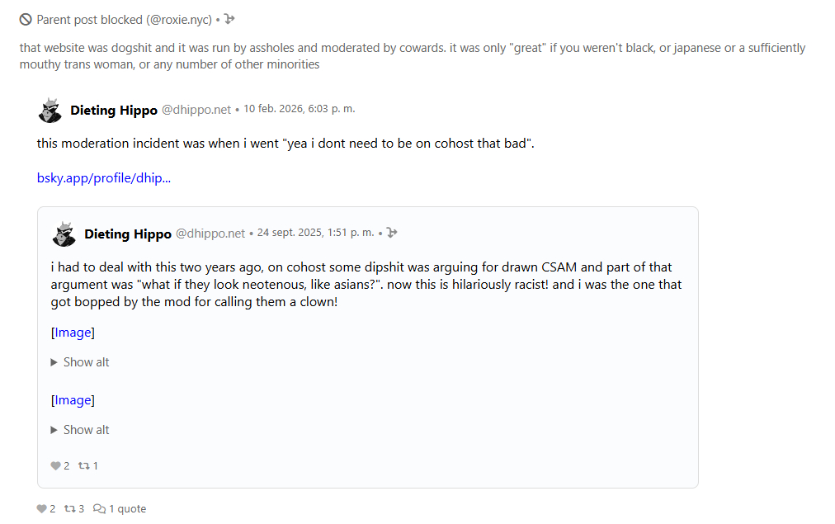The width and height of the screenshot is (835, 524).
Task: Open the 10 feb. 2026 timestamp link
Action: (299, 109)
